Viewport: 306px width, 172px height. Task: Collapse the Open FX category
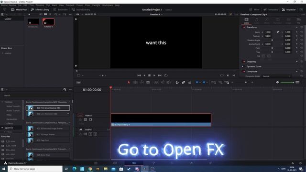pos(2,128)
